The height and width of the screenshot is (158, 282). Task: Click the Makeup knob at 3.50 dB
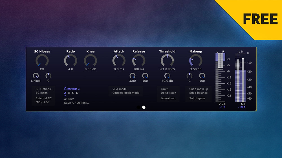196,61
